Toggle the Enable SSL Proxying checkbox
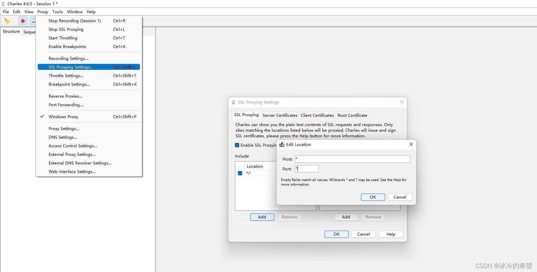This screenshot has height=272, width=537. [x=237, y=145]
